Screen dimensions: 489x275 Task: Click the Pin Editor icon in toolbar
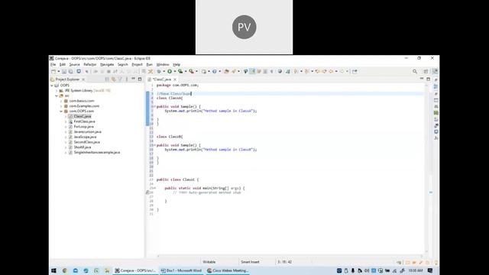coord(355,71)
